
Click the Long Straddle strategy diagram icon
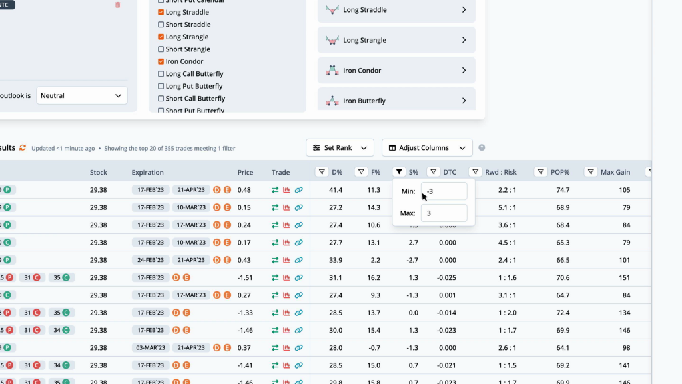click(332, 9)
